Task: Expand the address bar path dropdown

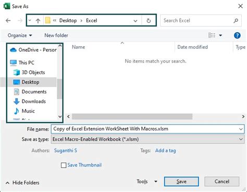Action: (135, 21)
